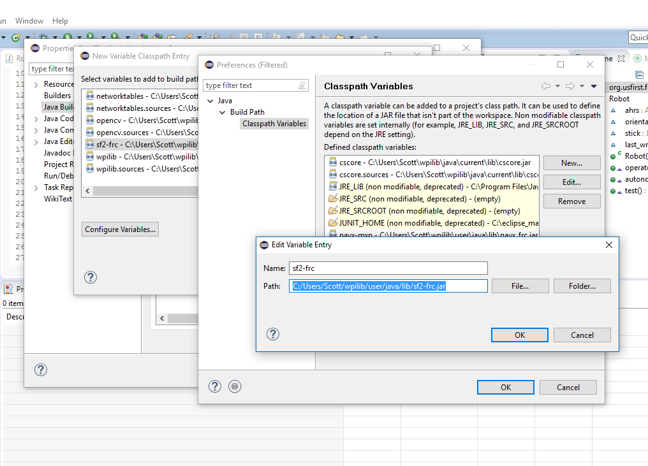Collapse the Build Path tree node

point(223,112)
